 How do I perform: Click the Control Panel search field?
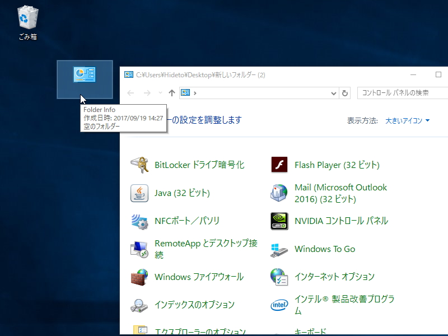[x=403, y=93]
